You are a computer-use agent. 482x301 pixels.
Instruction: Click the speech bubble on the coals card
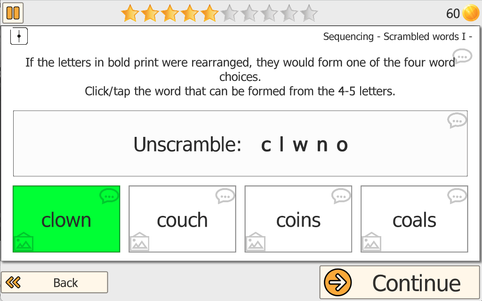click(457, 196)
